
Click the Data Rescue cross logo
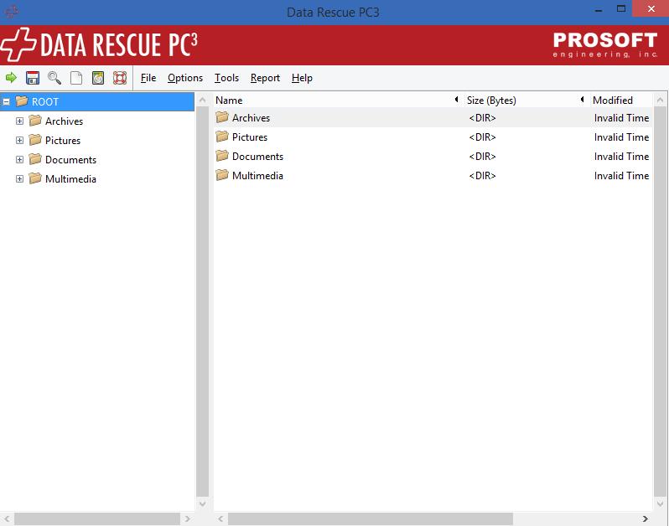click(18, 44)
